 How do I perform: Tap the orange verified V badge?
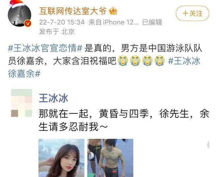[28, 23]
